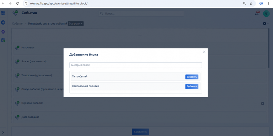The image size is (273, 136).
Task: Click the Телефонии (для звонков) block icon
Action: pos(17,75)
